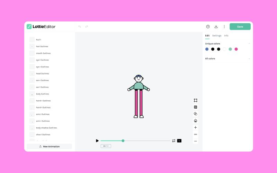Switch to the Edit tab
This screenshot has height=173, width=277.
click(x=207, y=36)
